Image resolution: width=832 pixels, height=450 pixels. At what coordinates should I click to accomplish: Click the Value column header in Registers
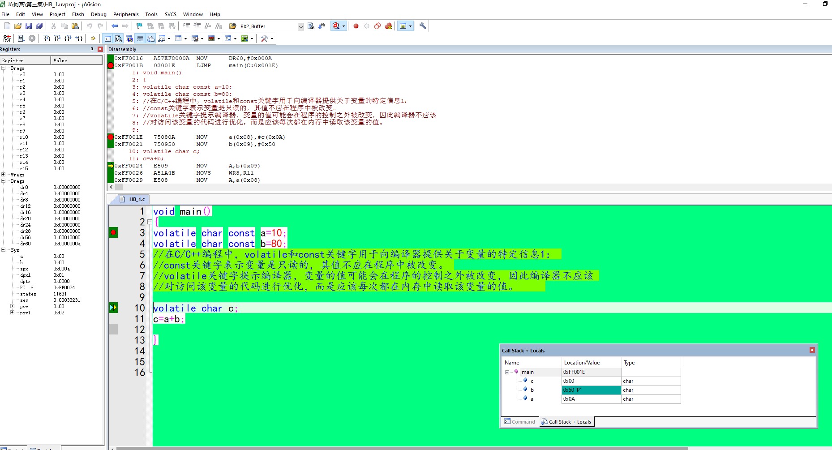(76, 60)
